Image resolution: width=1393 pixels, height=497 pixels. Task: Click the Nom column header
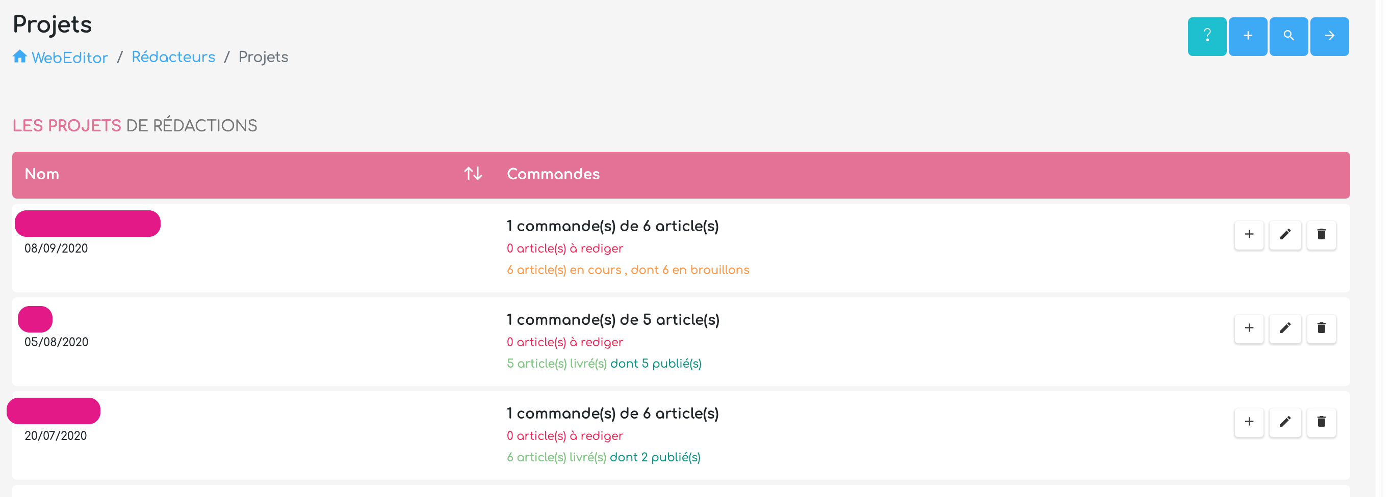(x=42, y=174)
